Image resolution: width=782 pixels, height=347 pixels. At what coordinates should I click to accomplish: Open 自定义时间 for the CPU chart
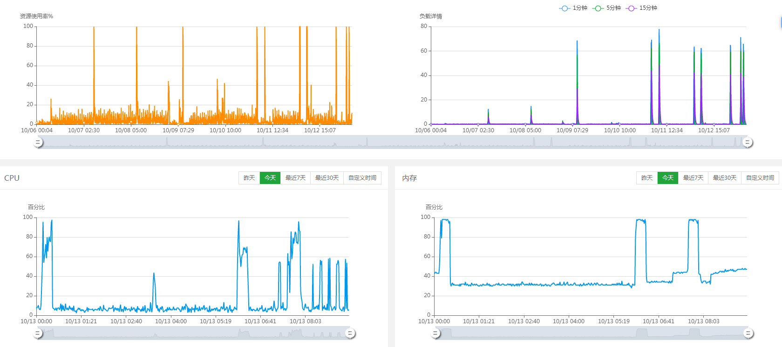[362, 178]
